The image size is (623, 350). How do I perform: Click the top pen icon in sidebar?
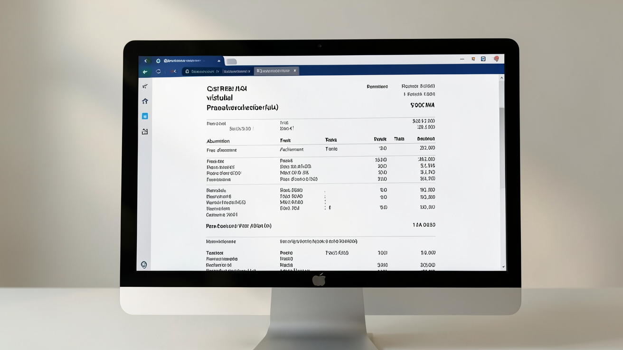coord(145,86)
